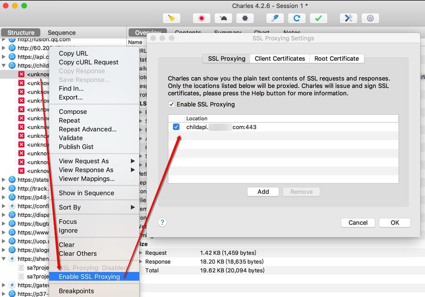Click the globe icon beside https://api.c
425x297 pixels.
pos(12,57)
